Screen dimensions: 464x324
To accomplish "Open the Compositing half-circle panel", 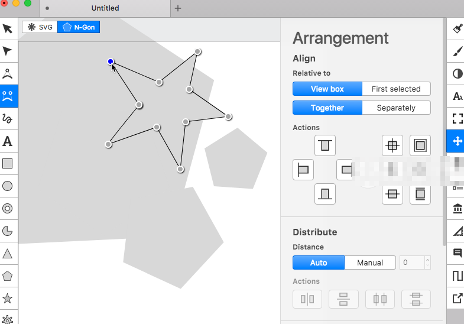I will click(457, 73).
